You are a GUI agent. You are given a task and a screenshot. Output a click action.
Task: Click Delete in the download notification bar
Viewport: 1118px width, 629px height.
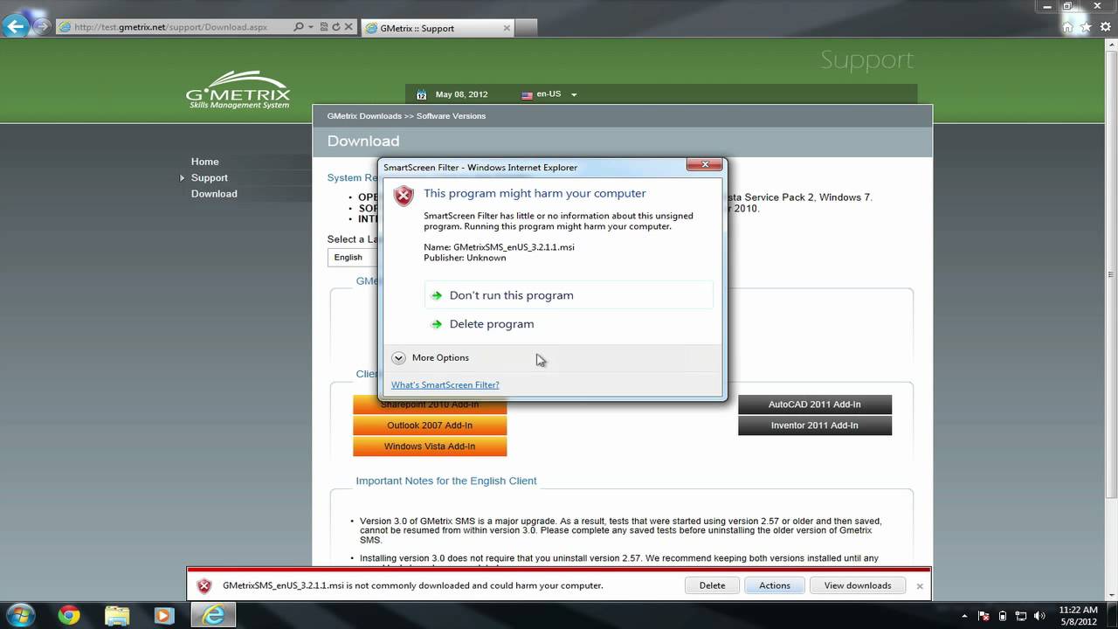tap(712, 585)
